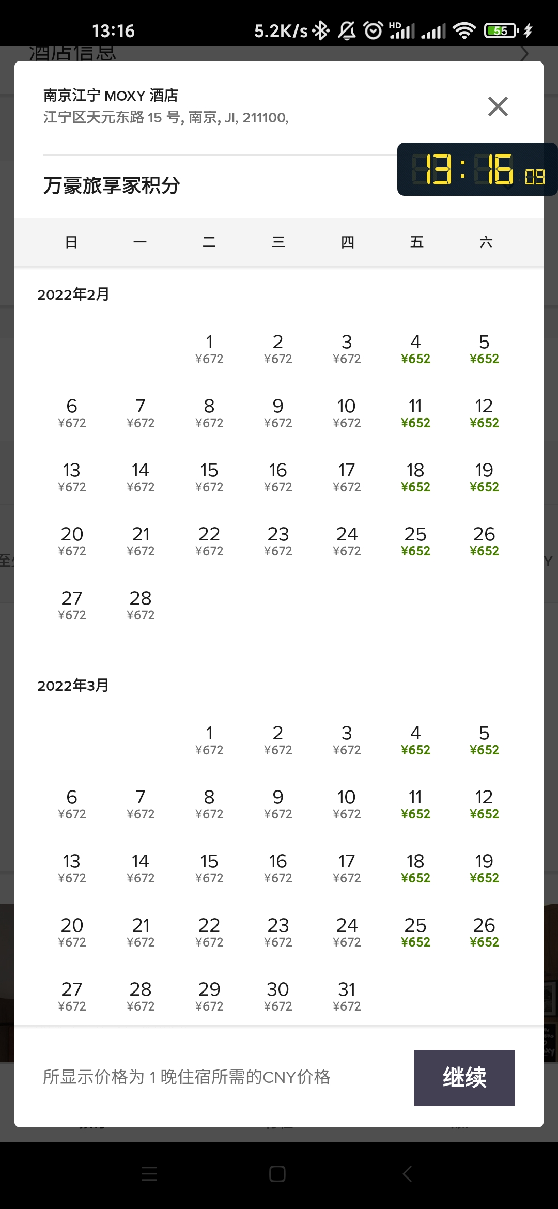Tap the 万豪旅享家积分 heading
This screenshot has height=1209, width=558.
click(112, 185)
